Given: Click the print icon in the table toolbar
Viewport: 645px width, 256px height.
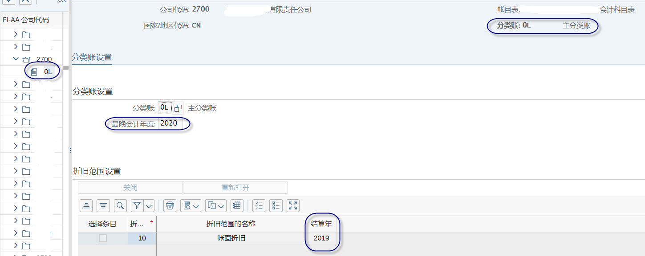Looking at the screenshot, I should pyautogui.click(x=169, y=205).
